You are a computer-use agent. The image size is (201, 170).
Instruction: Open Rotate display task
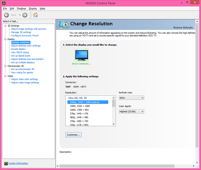point(18,49)
